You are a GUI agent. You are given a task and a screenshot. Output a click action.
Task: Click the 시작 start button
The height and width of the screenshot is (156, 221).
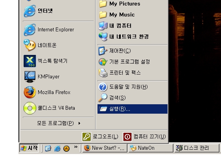[x=29, y=148]
